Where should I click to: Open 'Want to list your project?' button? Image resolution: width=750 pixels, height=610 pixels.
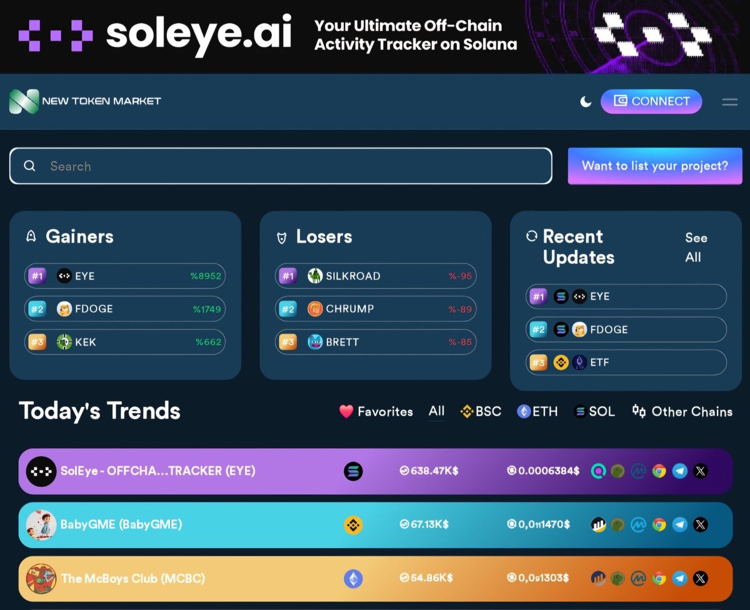point(655,166)
